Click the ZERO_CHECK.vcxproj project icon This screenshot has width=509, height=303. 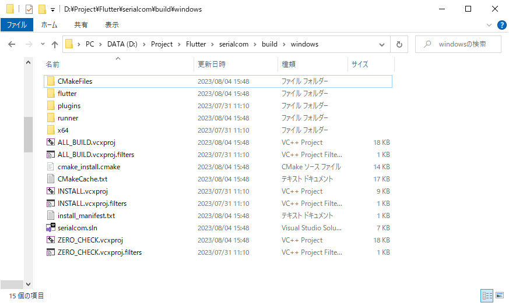[x=51, y=240]
